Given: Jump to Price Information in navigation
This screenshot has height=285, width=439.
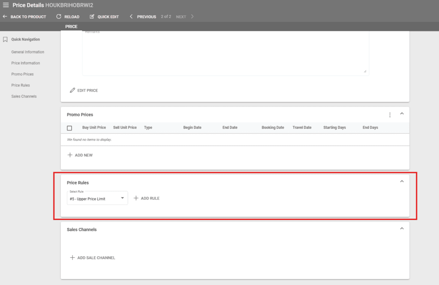Looking at the screenshot, I should pyautogui.click(x=26, y=63).
